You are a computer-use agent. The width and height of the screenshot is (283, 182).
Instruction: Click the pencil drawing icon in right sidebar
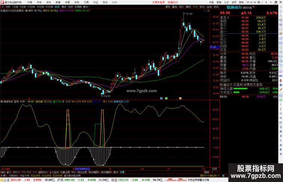281,90
